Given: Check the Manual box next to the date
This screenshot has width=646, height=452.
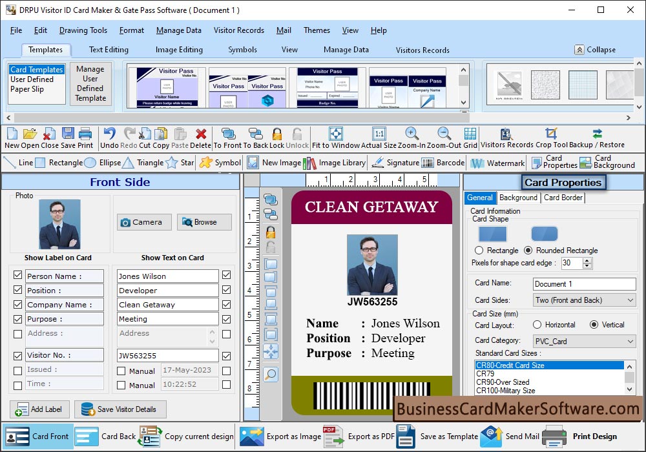Looking at the screenshot, I should [x=121, y=371].
